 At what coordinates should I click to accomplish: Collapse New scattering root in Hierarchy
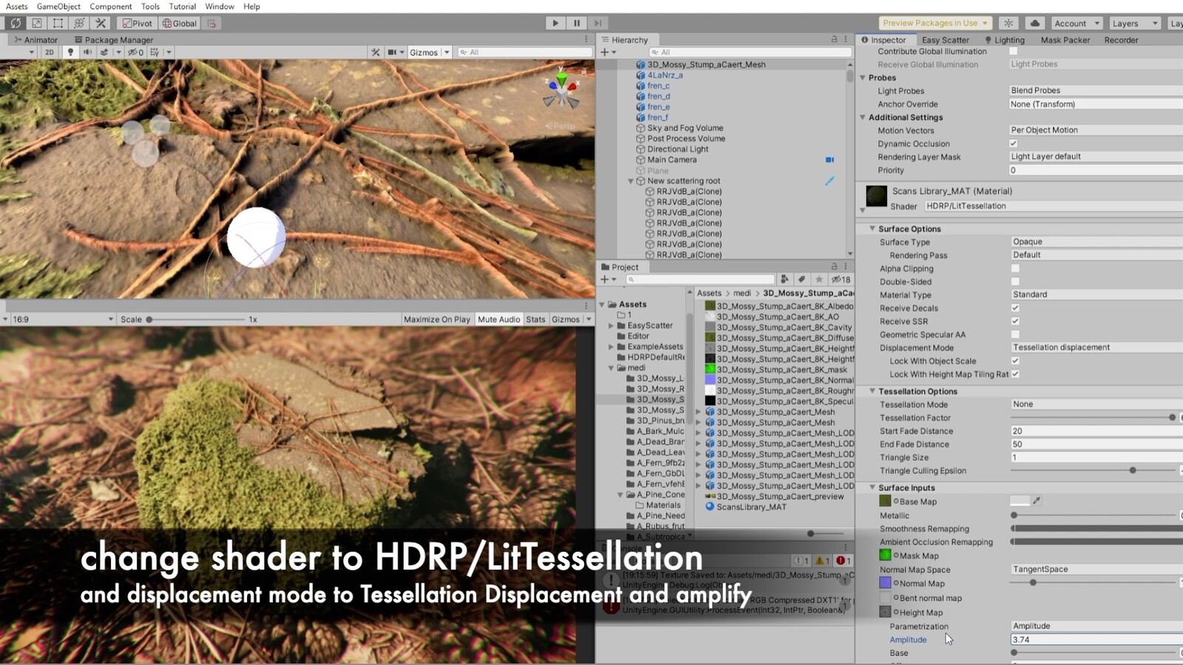coord(631,181)
